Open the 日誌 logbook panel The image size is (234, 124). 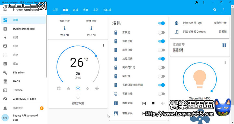pyautogui.click(x=23, y=55)
